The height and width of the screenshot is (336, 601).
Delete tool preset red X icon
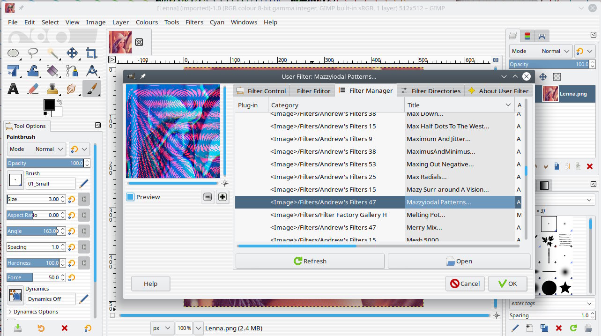tap(65, 328)
